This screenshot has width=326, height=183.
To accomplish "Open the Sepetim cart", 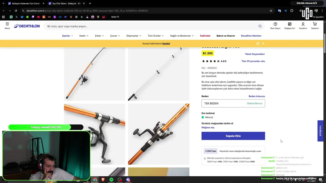I will [x=315, y=25].
